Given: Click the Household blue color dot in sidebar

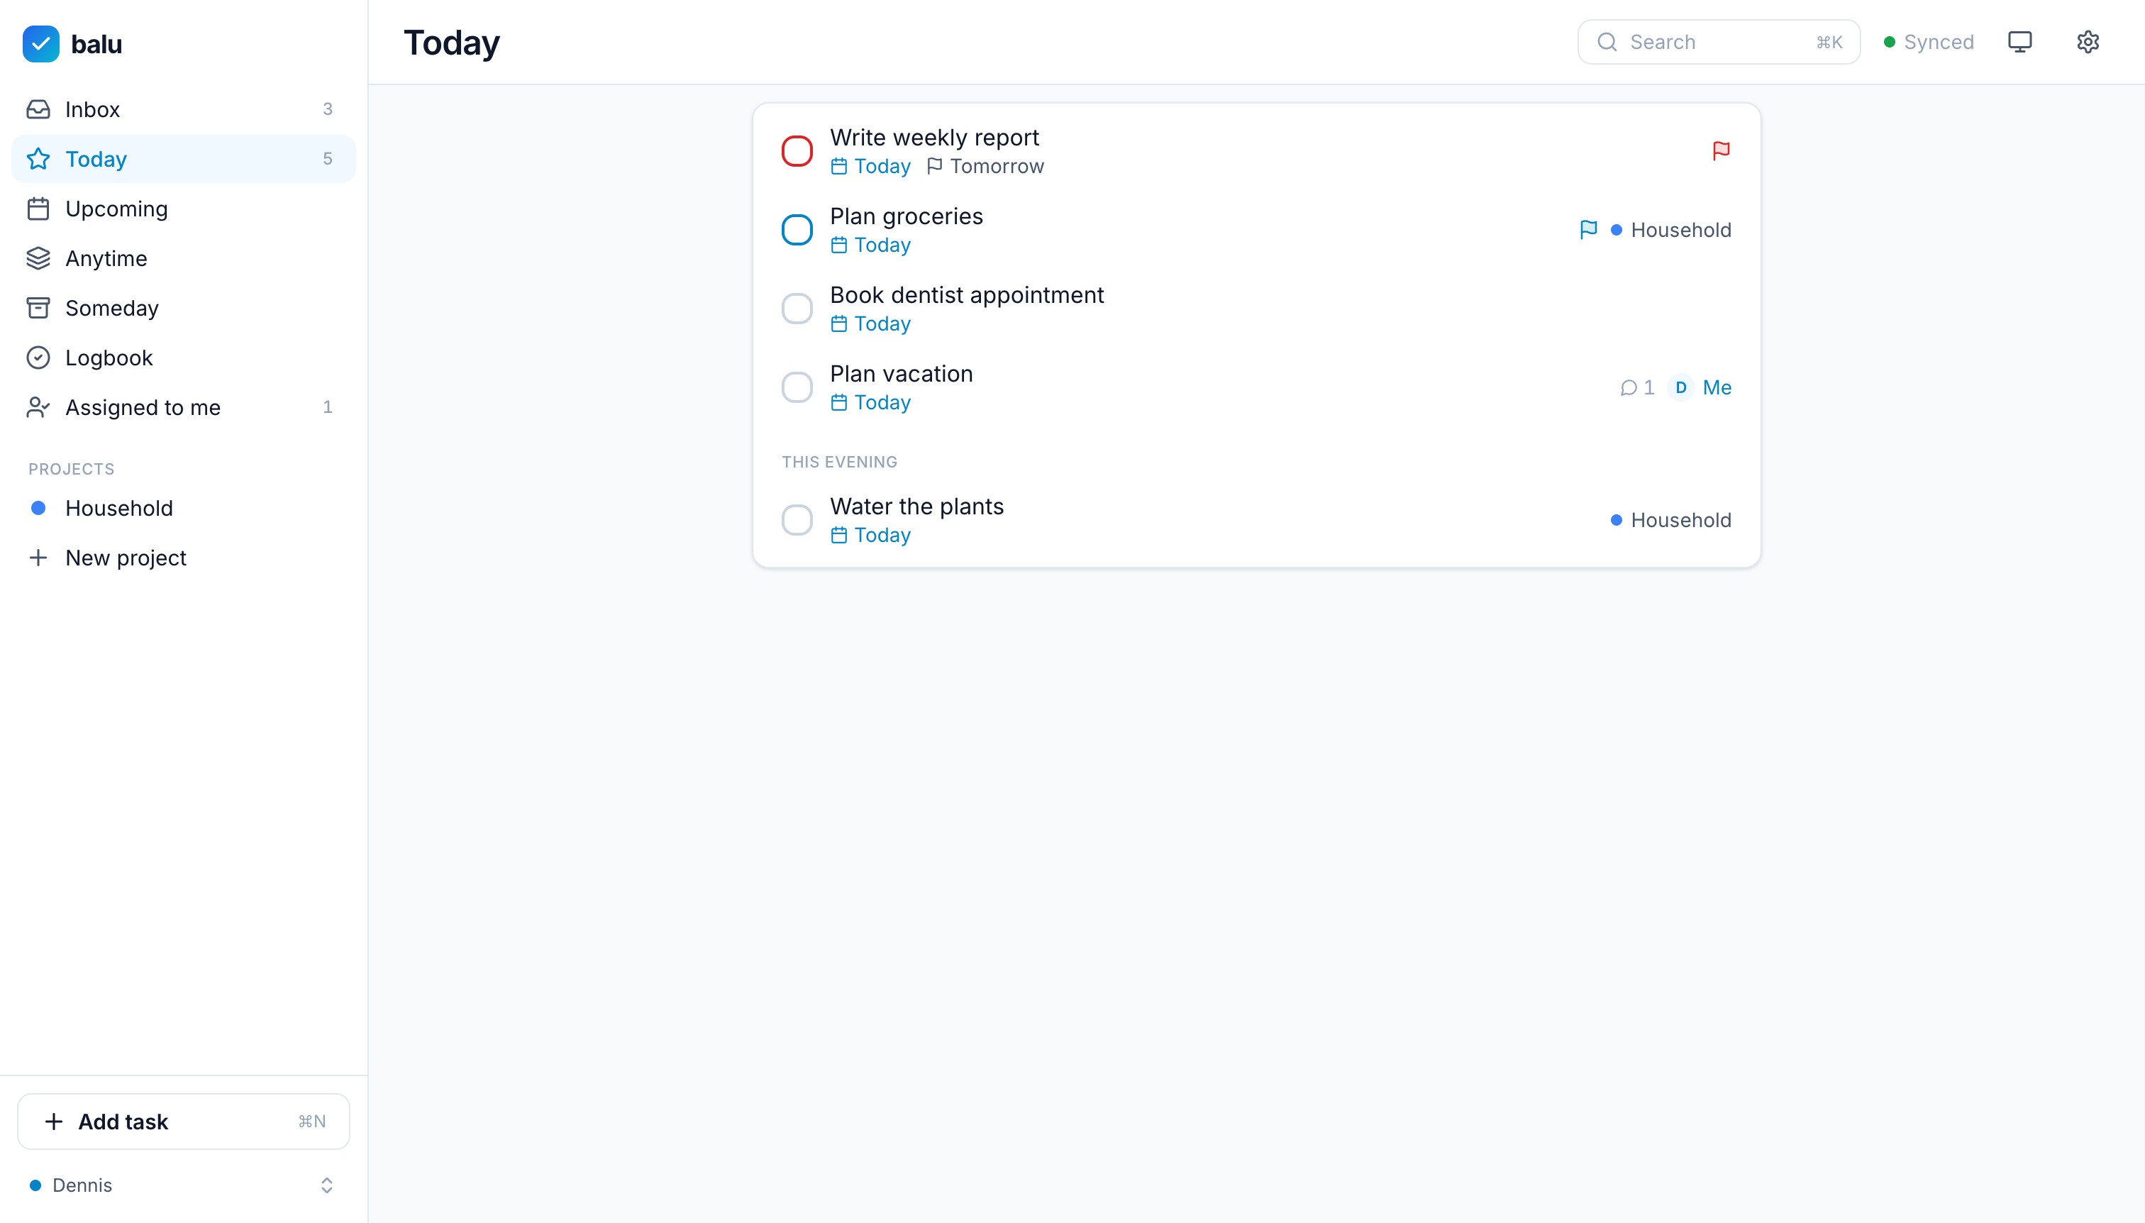Looking at the screenshot, I should coord(38,508).
